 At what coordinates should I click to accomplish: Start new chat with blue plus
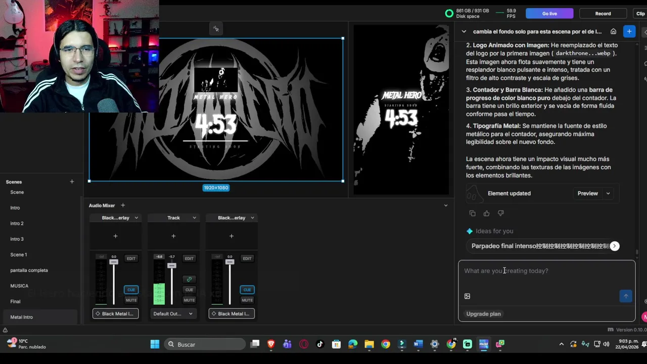(x=629, y=31)
